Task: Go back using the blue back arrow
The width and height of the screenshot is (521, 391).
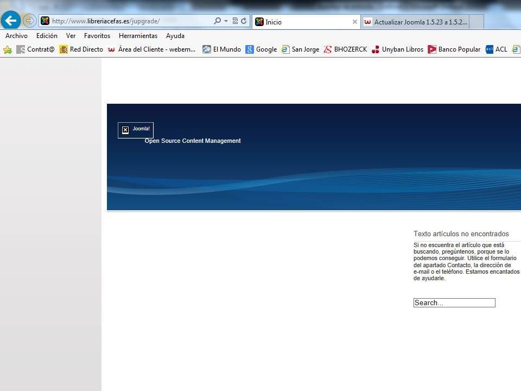Action: pos(11,20)
